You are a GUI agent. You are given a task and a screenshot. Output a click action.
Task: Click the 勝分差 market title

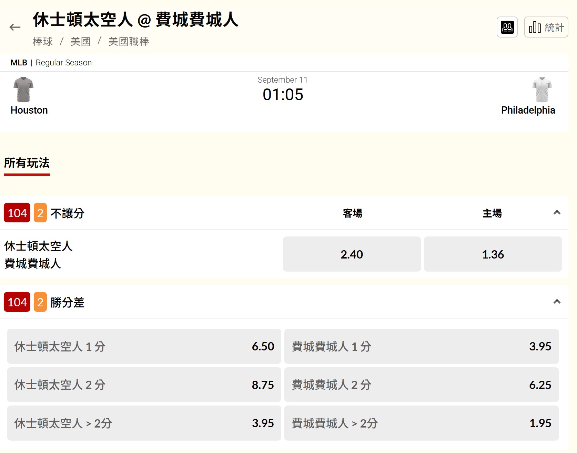68,303
